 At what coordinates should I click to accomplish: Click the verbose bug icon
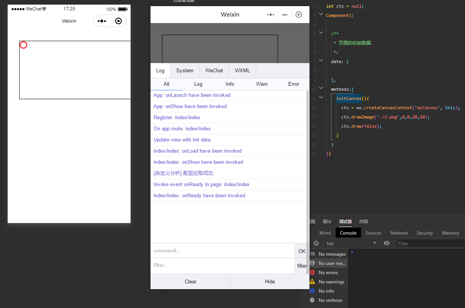click(312, 300)
